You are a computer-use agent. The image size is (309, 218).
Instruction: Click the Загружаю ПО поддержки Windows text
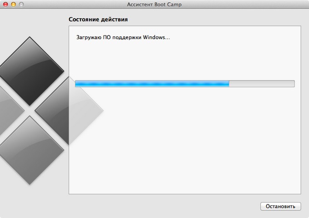pyautogui.click(x=123, y=37)
